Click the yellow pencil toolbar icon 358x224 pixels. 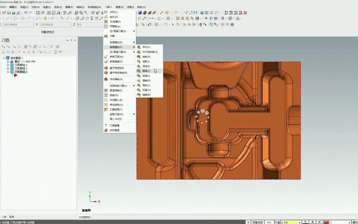162,13
